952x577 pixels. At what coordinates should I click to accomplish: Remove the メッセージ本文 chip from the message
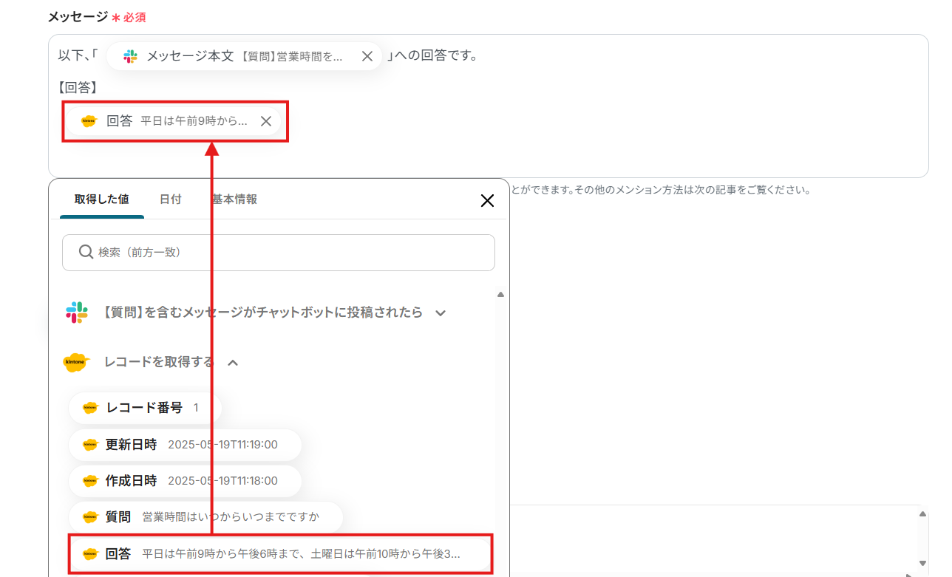(367, 56)
